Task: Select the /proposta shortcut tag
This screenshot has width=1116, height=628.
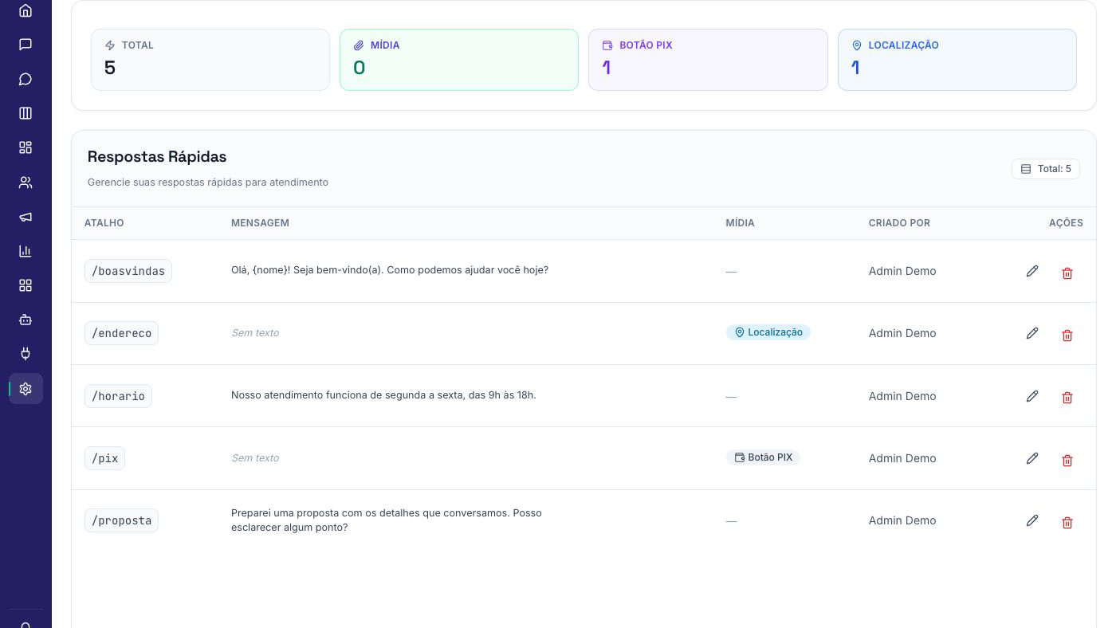Action: click(121, 520)
